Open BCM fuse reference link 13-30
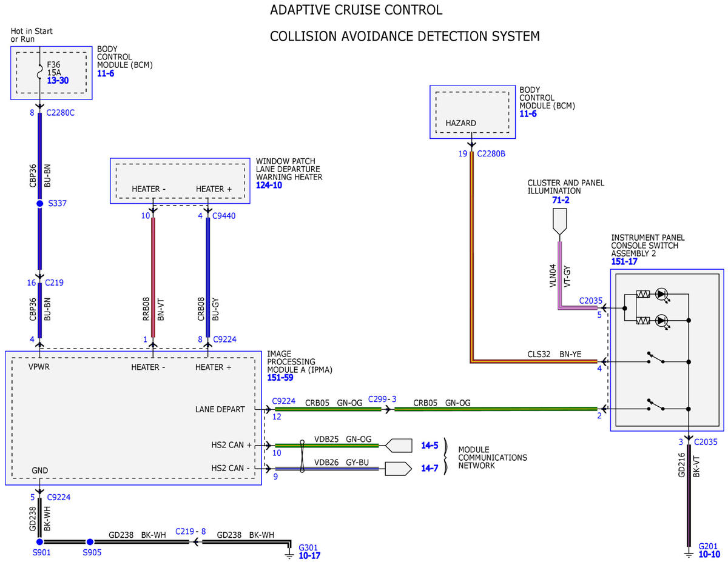This screenshot has width=728, height=562. 58,81
